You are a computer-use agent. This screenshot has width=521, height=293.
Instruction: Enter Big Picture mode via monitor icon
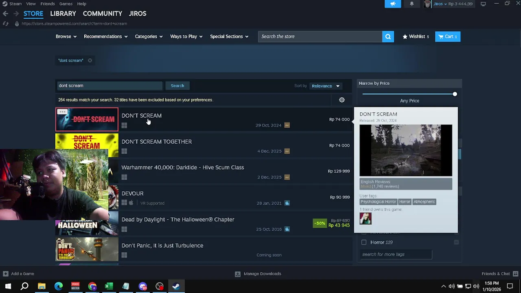(x=483, y=4)
